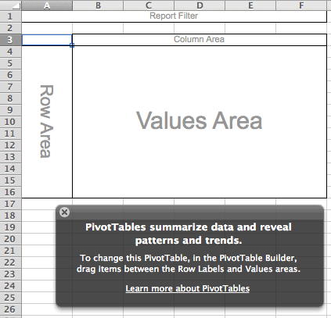Click cell F2
331x318 pixels.
(301, 28)
